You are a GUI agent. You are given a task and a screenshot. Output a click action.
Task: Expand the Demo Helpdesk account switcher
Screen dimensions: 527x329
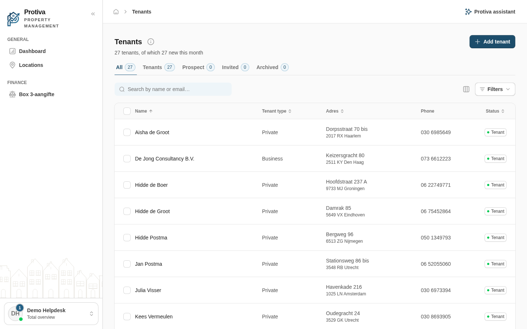[51, 314]
